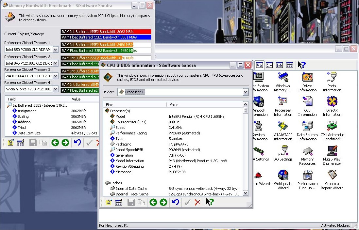Viewport: 359px width, 230px height.
Task: Open the Device dropdown showing Processor 1
Action: 246,92
